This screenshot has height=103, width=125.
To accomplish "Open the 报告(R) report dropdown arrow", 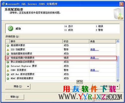I will (x=118, y=87).
